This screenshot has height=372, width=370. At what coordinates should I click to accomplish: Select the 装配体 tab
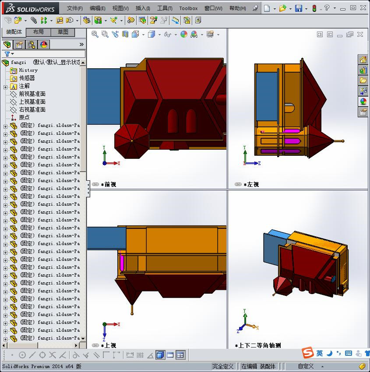(14, 32)
